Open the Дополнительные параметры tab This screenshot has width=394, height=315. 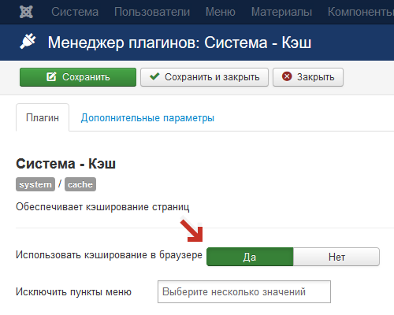(147, 118)
